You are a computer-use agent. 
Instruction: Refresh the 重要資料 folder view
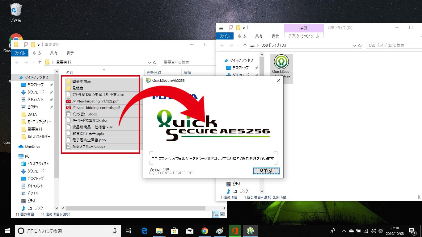point(155,62)
